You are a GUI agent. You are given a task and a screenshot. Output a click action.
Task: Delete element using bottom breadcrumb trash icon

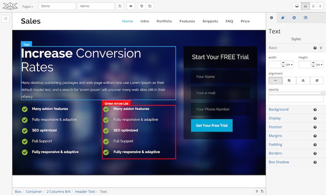point(257,191)
